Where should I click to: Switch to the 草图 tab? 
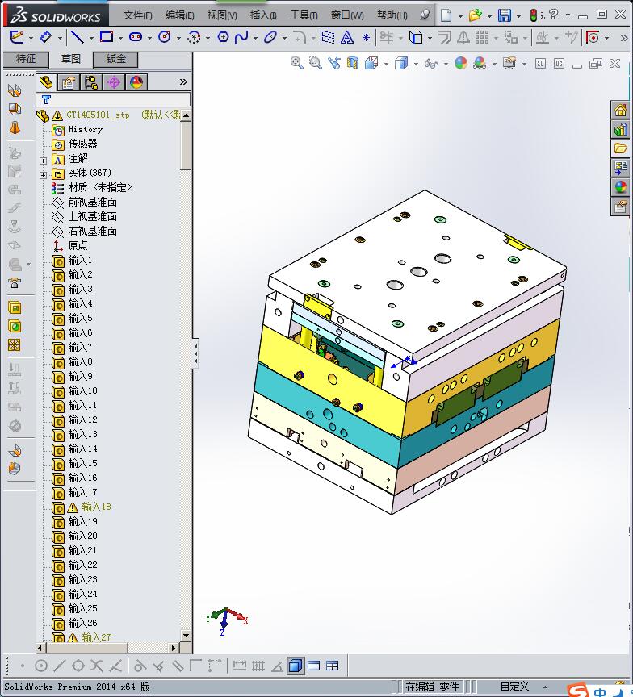point(71,59)
